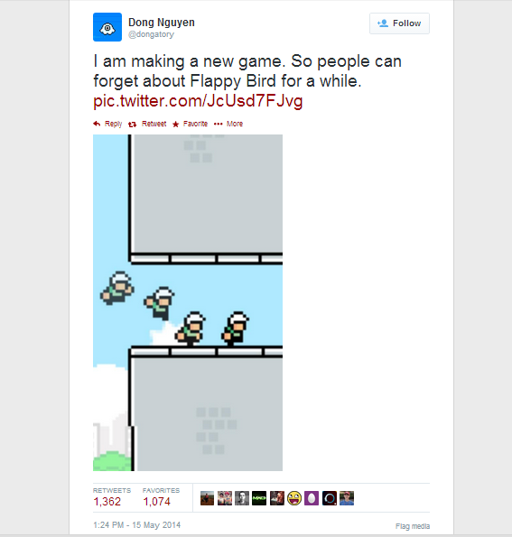Viewport: 512px width, 537px height.
Task: Click the first retweeter avatar thumbnail
Action: [207, 498]
